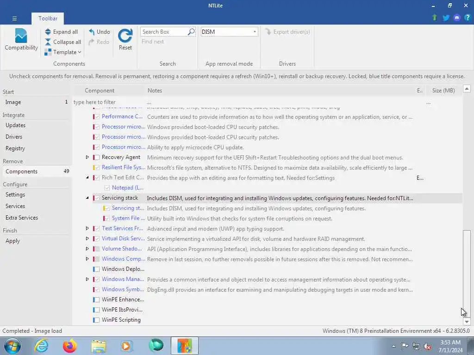
Task: Open the Registry page
Action: [x=36, y=148]
